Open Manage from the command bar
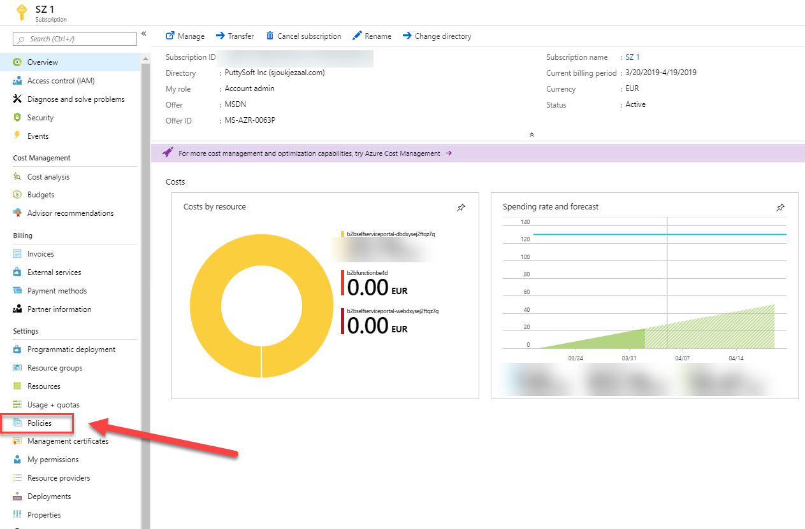This screenshot has width=805, height=529. pos(185,36)
